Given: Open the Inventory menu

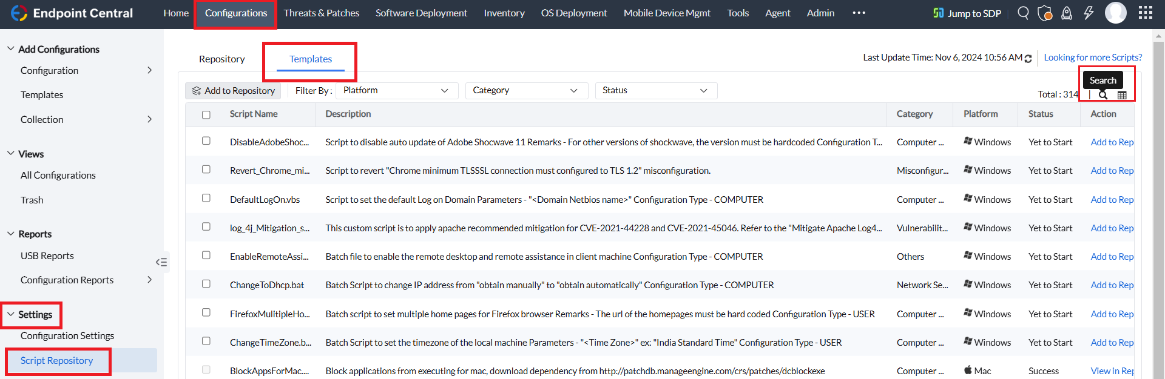Looking at the screenshot, I should pos(504,13).
